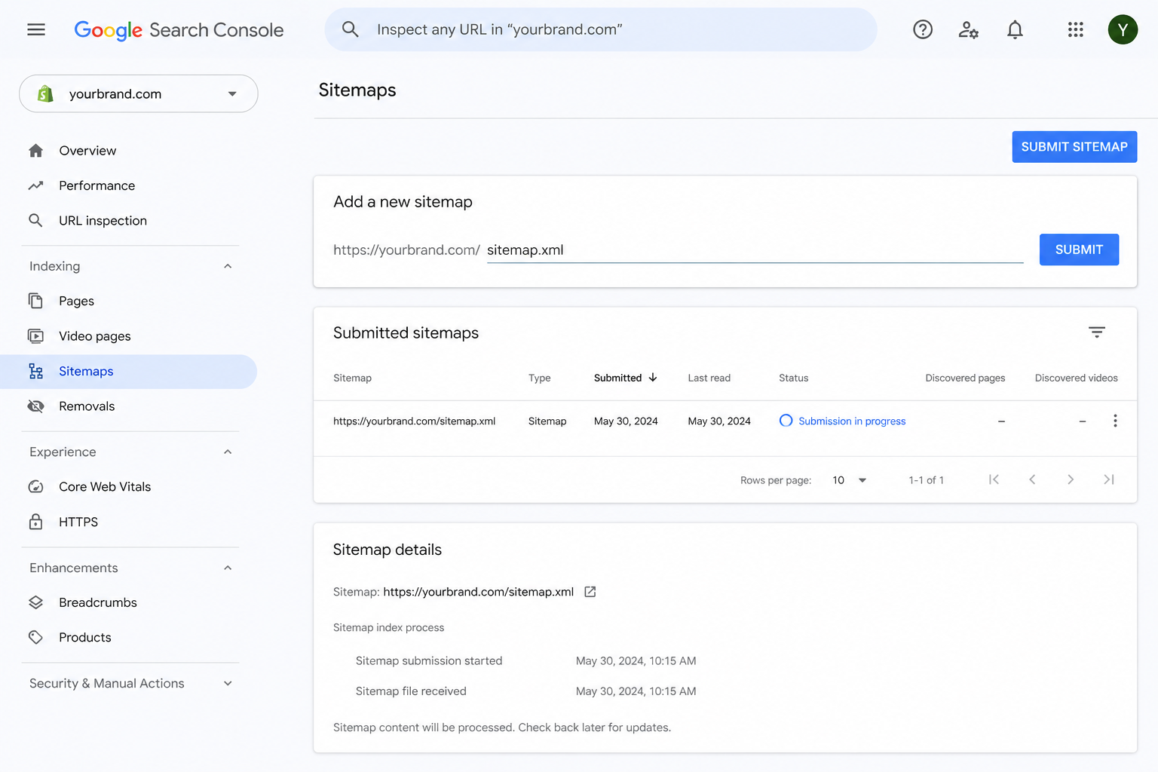Open the Google apps grid
The image size is (1158, 772).
click(x=1076, y=29)
